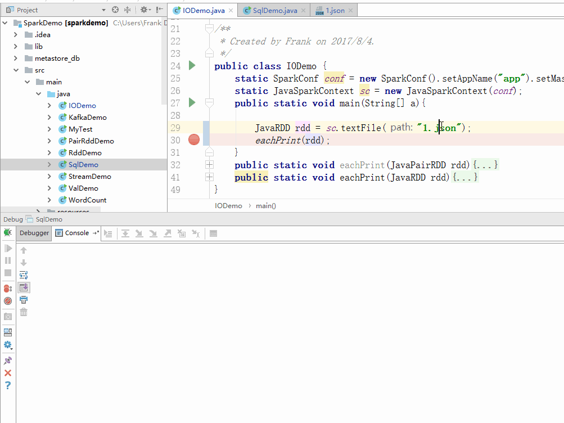Click Run to Cursor icon
The height and width of the screenshot is (423, 564).
(x=196, y=234)
